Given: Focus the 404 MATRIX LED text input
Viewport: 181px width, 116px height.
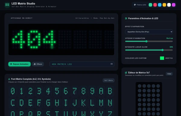Looking at the screenshot, I should [x=82, y=64].
